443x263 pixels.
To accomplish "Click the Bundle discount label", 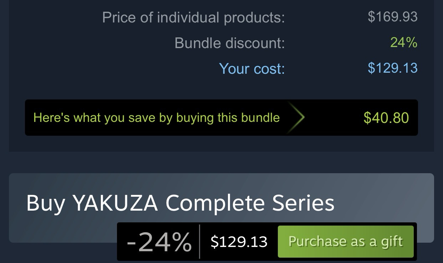I will [229, 43].
